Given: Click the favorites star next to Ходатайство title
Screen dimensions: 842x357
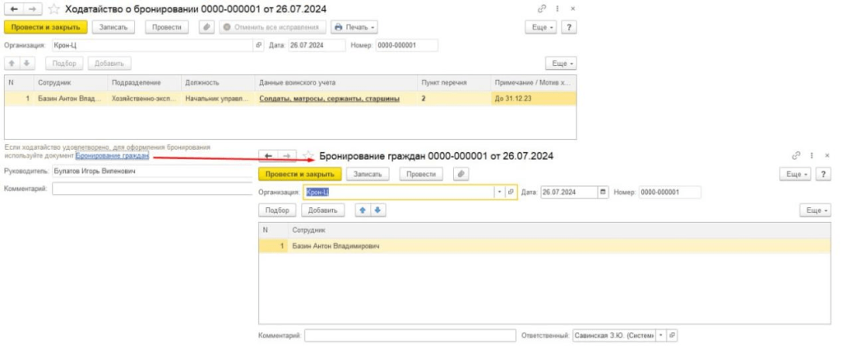Looking at the screenshot, I should pyautogui.click(x=53, y=9).
